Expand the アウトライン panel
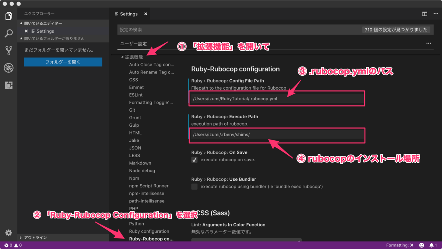 coord(63,238)
